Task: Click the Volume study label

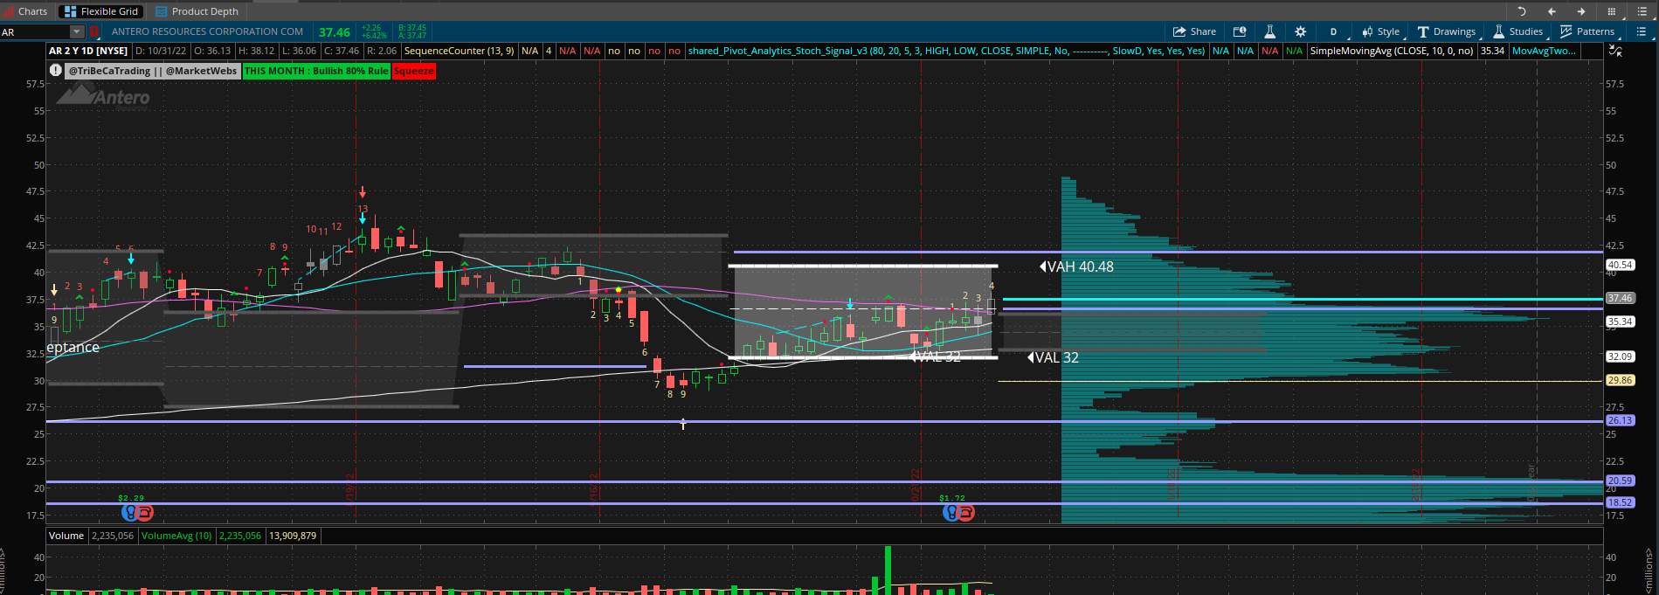Action: [x=66, y=536]
